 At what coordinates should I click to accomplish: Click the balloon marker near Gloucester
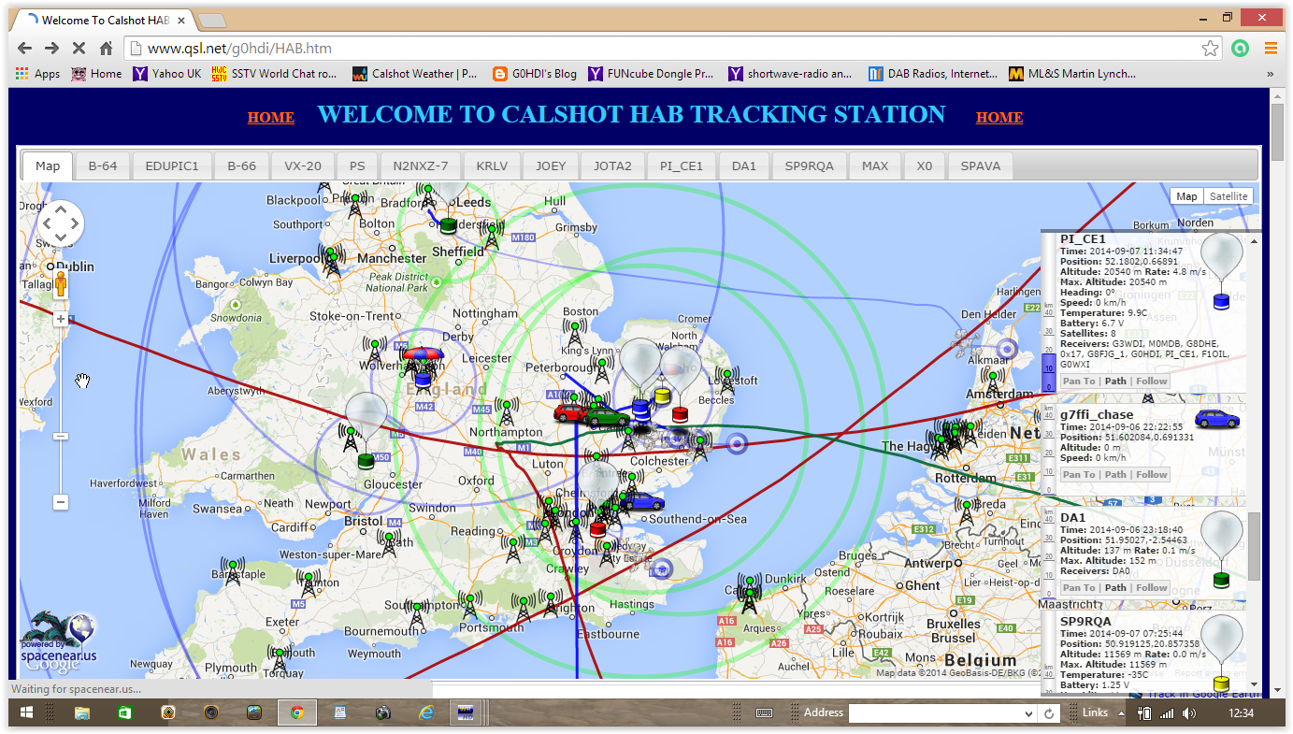tap(366, 430)
